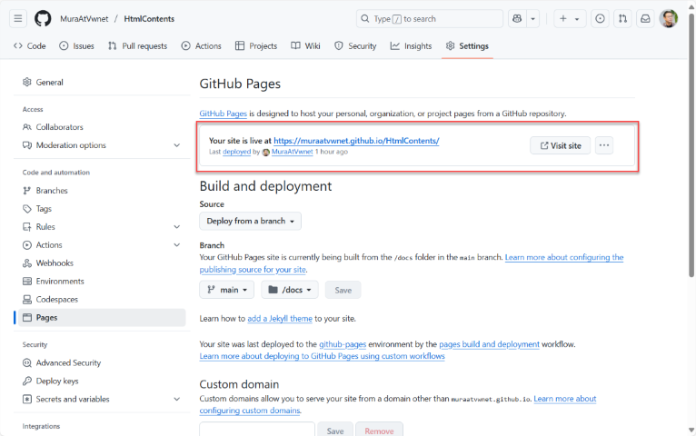Expand the sidebar Actions section chevron
The height and width of the screenshot is (436, 696).
[176, 245]
